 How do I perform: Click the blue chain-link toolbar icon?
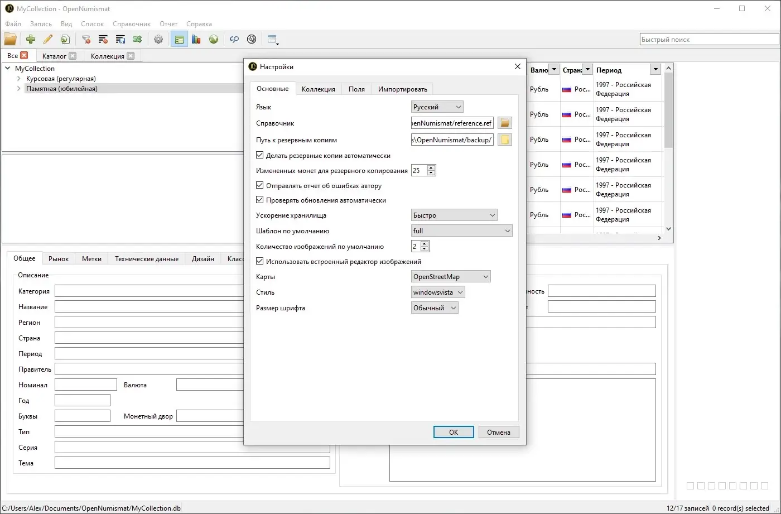(234, 39)
